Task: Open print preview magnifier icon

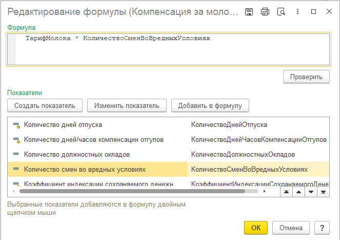Action: [x=281, y=11]
